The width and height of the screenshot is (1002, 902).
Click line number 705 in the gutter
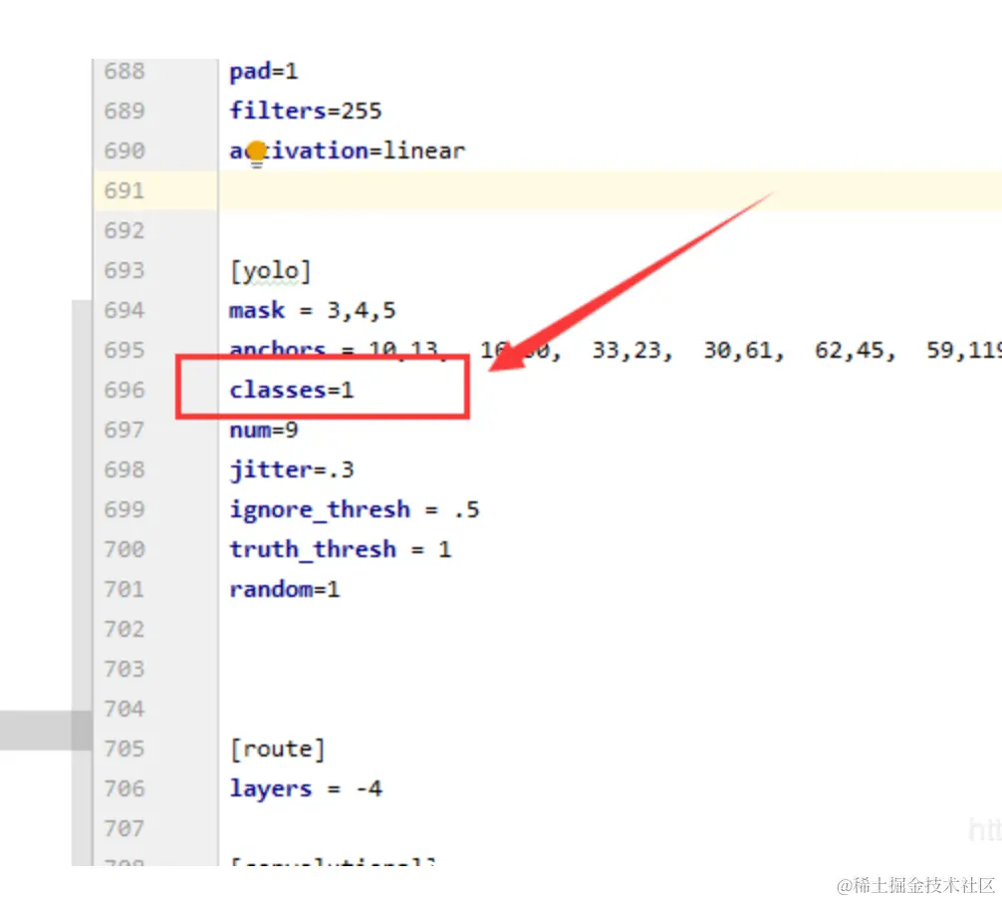point(125,749)
